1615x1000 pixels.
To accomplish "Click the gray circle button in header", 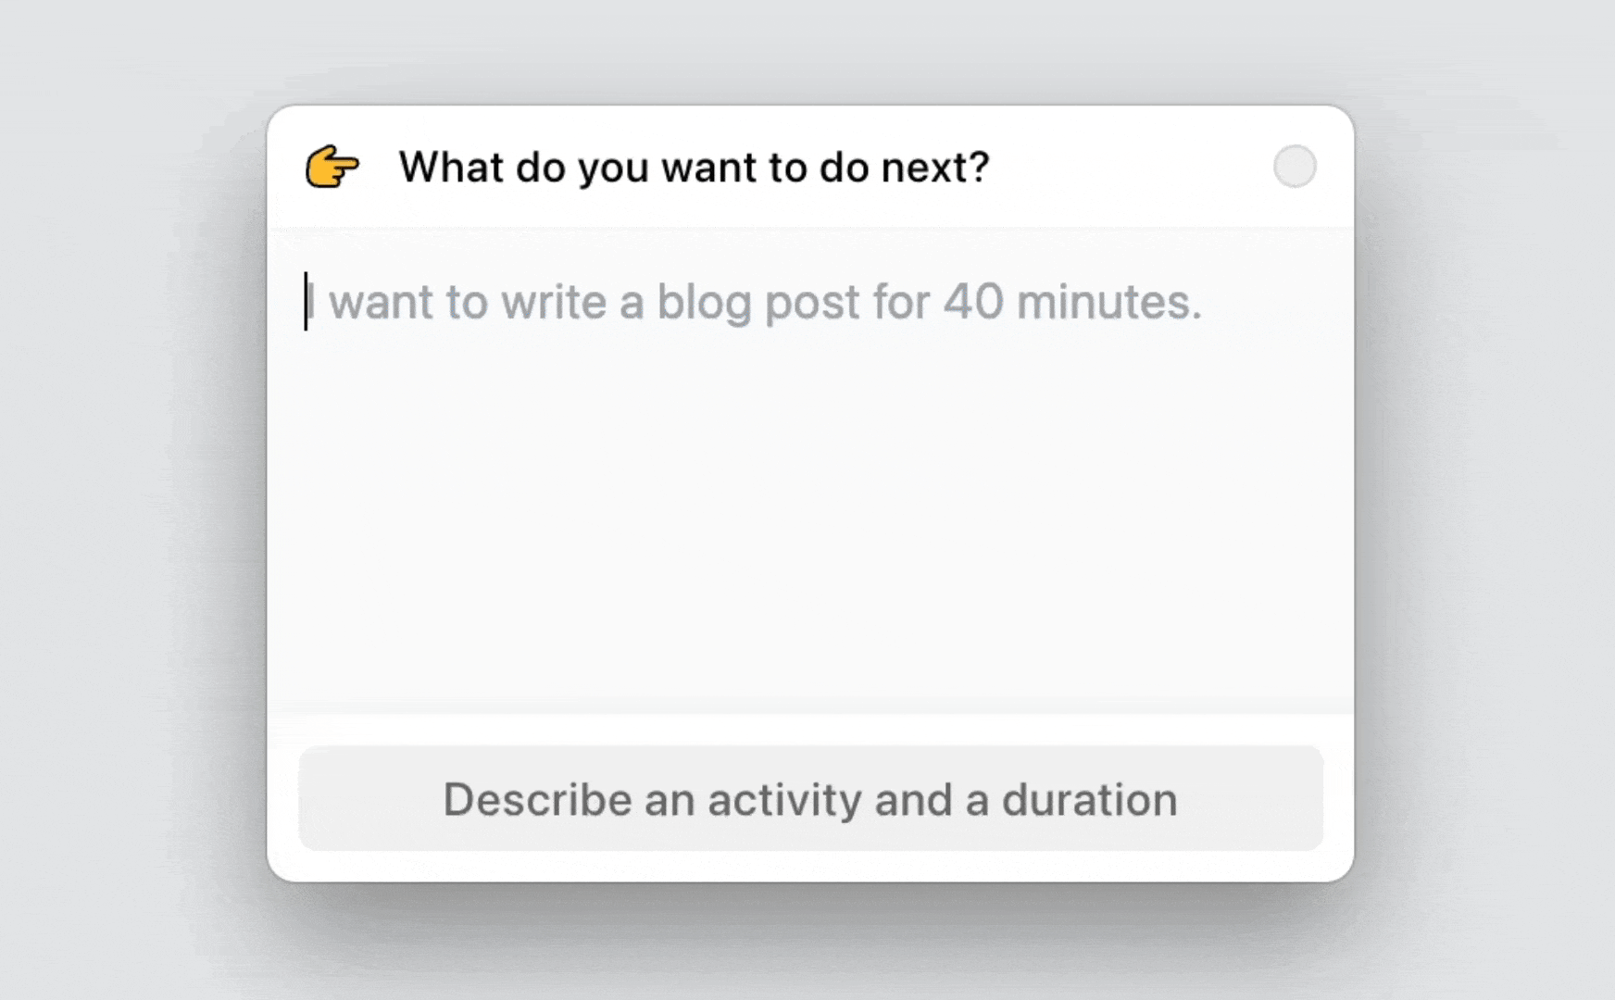I will (1294, 167).
